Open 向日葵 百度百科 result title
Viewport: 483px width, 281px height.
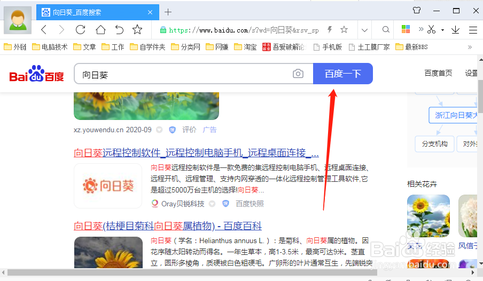168,226
